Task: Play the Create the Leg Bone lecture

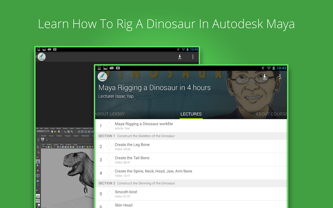Action: click(x=132, y=146)
